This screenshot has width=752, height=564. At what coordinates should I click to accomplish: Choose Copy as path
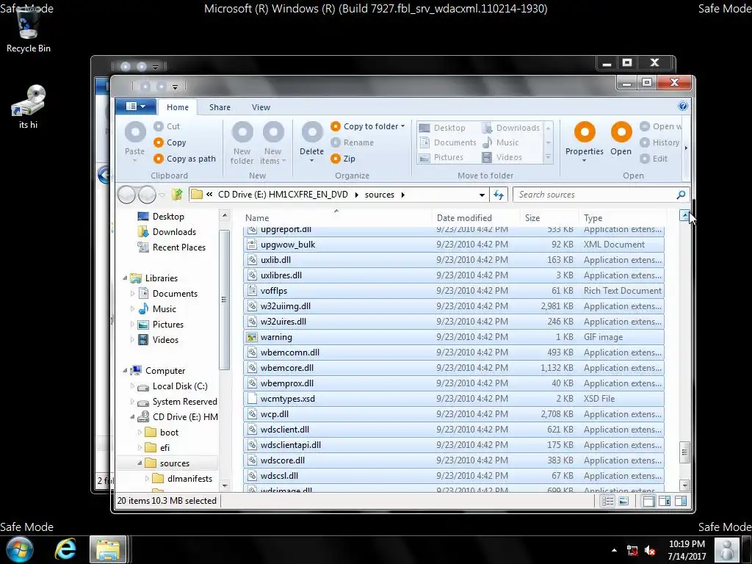pyautogui.click(x=184, y=159)
